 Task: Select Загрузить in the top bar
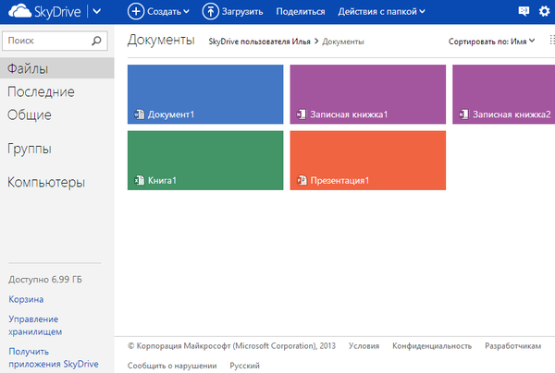pos(242,12)
